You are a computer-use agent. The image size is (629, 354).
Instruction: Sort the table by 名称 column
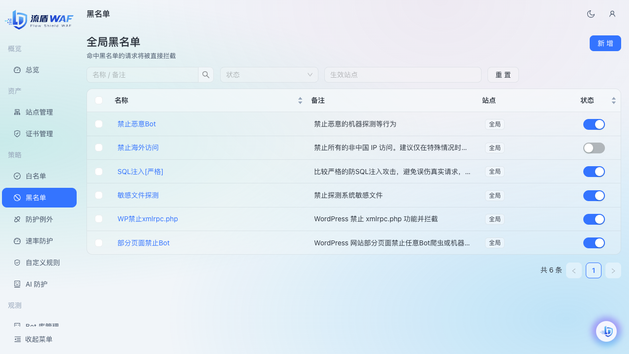pos(300,100)
